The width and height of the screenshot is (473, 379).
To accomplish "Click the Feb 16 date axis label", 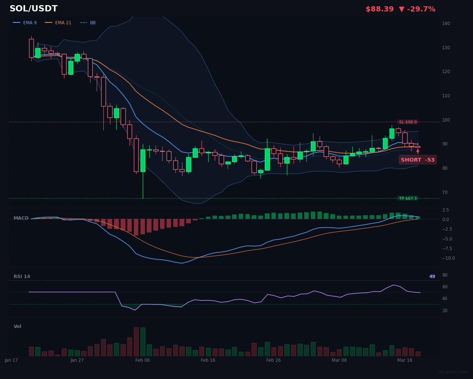I will click(x=208, y=360).
